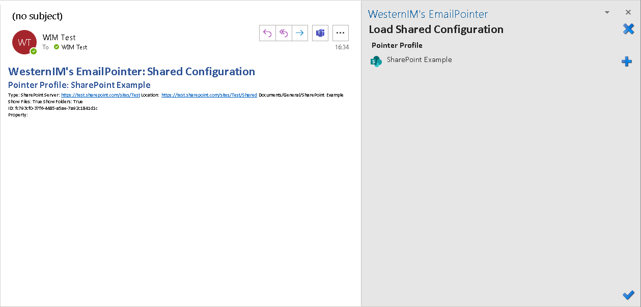This screenshot has width=641, height=307.
Task: Open the sites/Test SharePoint Server link
Action: pyautogui.click(x=100, y=95)
